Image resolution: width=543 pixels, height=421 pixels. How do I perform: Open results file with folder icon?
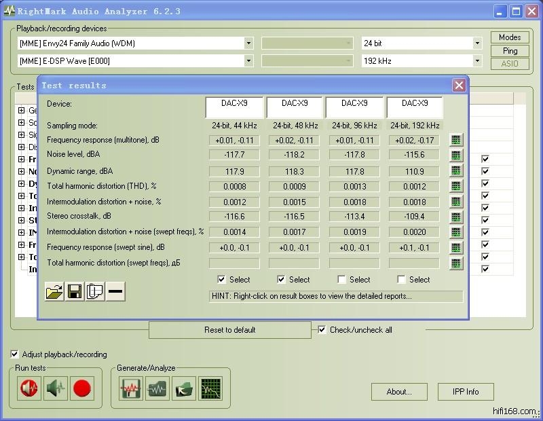pos(54,292)
